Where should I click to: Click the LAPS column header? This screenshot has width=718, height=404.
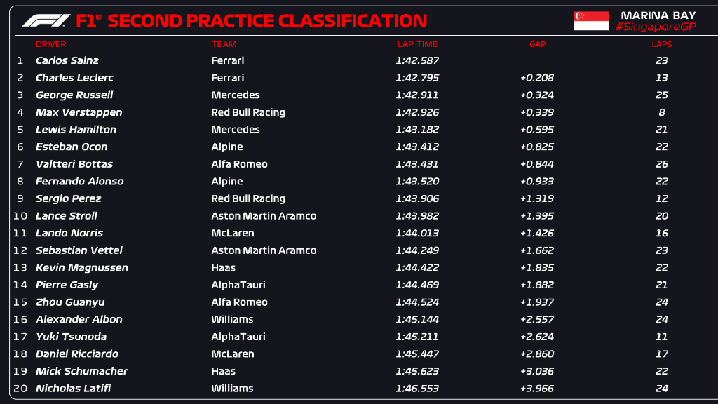[661, 44]
